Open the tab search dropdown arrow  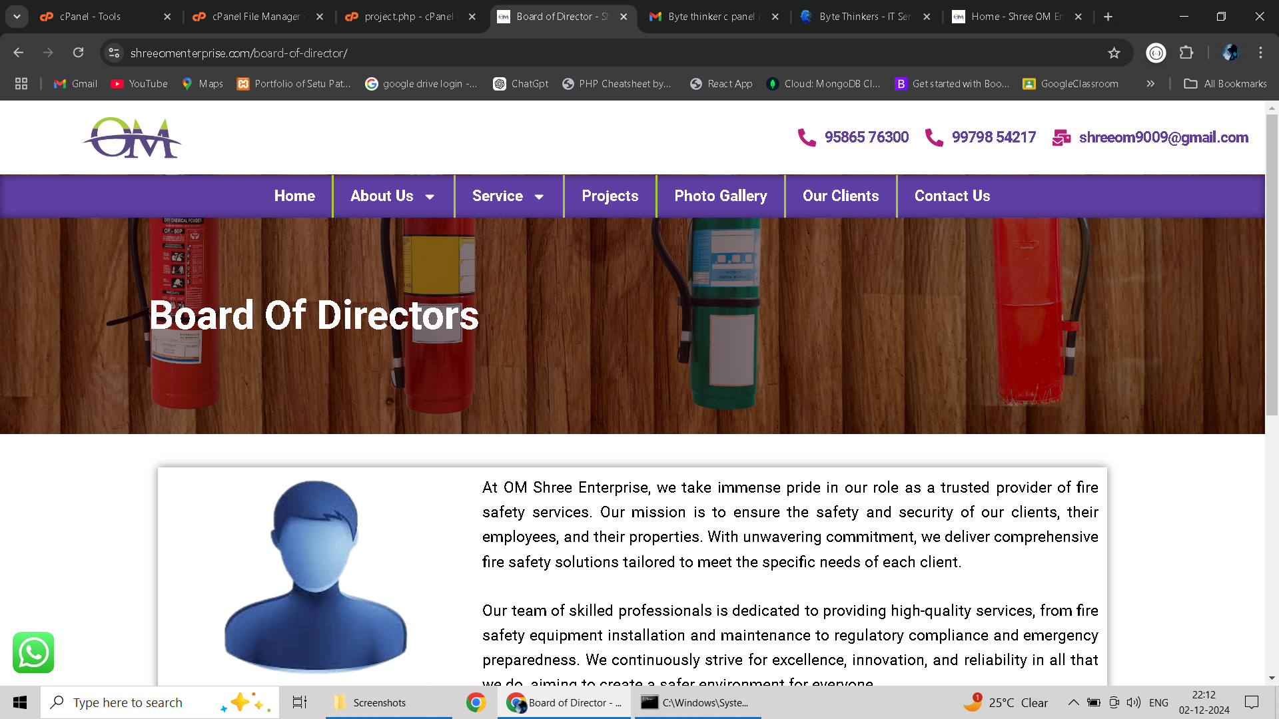17,17
